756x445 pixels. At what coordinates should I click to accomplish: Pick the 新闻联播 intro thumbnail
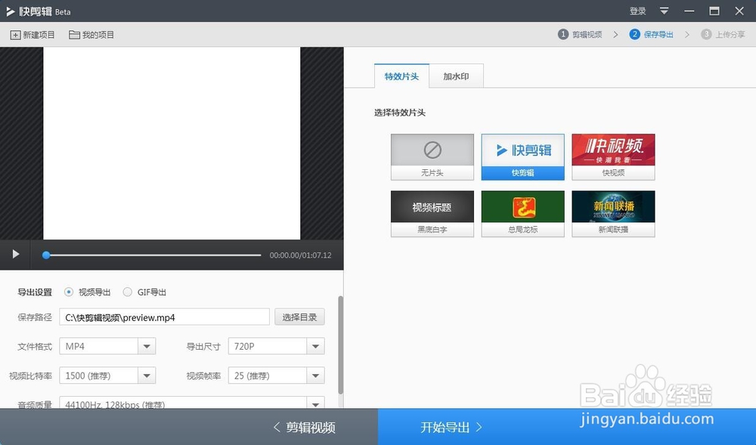tap(613, 214)
